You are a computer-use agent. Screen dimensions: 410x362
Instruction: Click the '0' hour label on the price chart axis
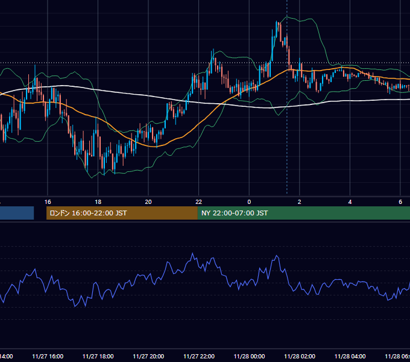(249, 202)
